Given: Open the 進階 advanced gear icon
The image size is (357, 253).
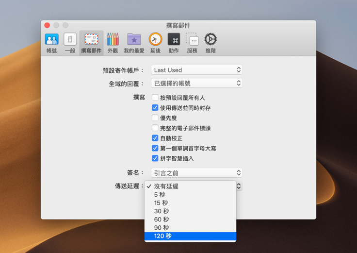Looking at the screenshot, I should (211, 43).
